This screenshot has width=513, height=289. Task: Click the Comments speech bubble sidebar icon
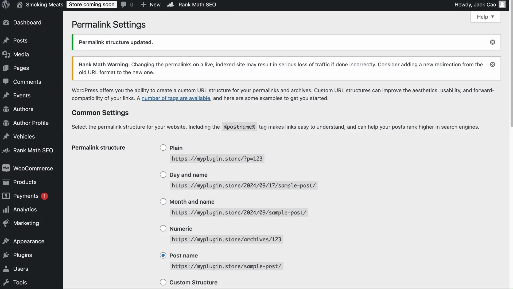6,82
